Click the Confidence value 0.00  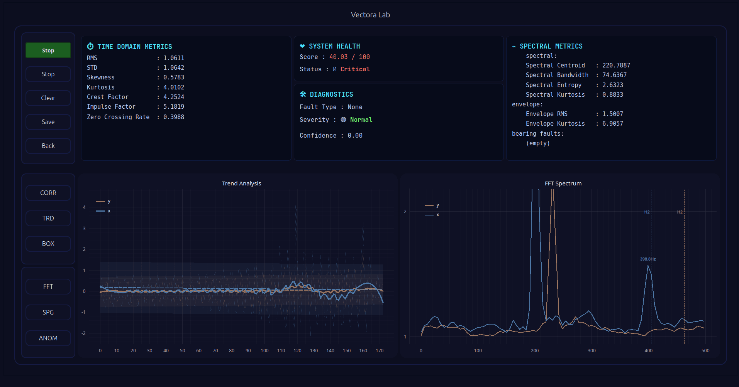point(355,136)
